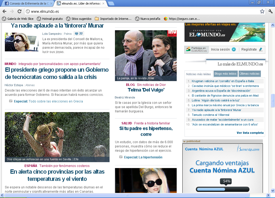Bookmark this page with the star icon
This screenshot has height=198, width=275.
tap(262, 12)
